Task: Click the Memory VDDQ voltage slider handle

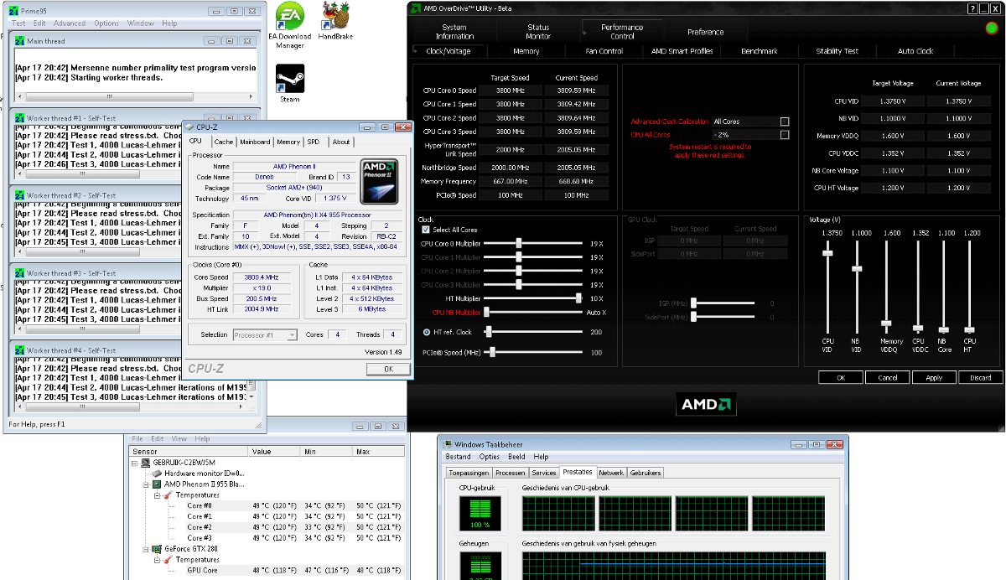Action: tap(887, 323)
